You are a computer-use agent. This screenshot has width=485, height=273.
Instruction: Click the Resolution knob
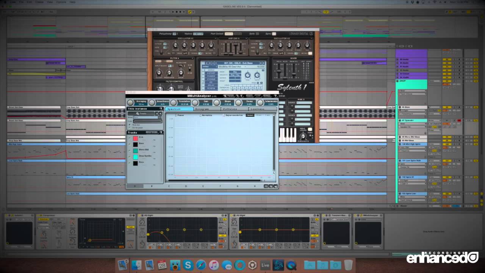click(x=174, y=103)
